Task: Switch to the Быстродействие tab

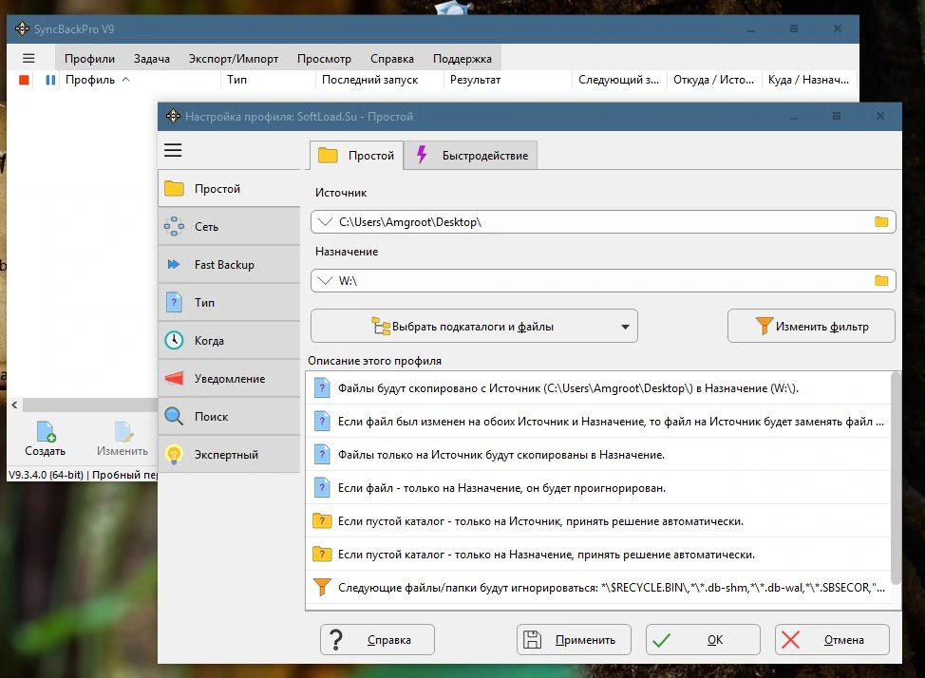Action: 471,156
